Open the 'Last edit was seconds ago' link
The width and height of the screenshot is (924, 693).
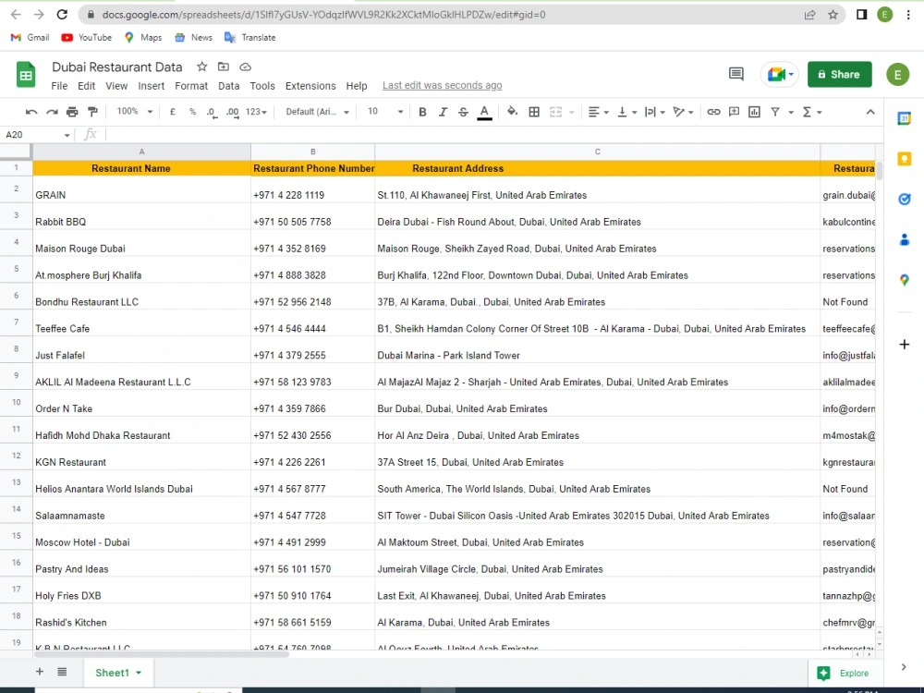pos(442,85)
